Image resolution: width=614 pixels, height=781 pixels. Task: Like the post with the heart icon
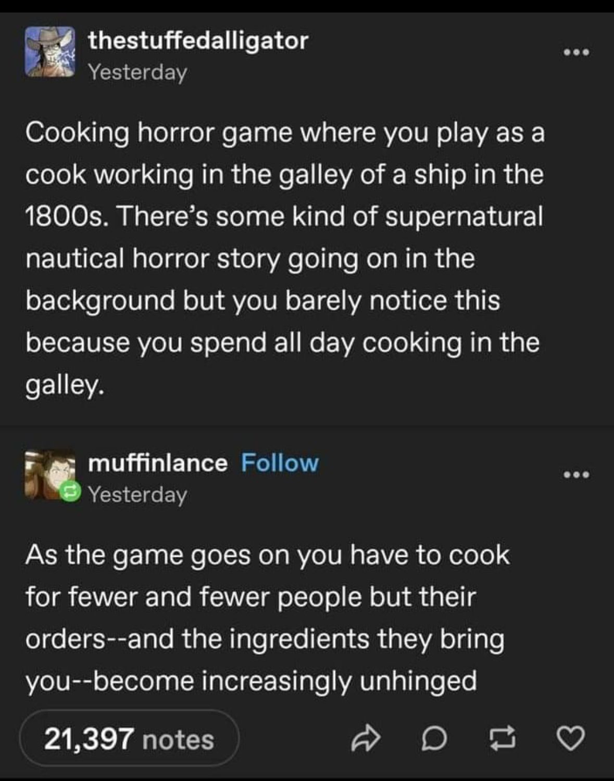(571, 739)
